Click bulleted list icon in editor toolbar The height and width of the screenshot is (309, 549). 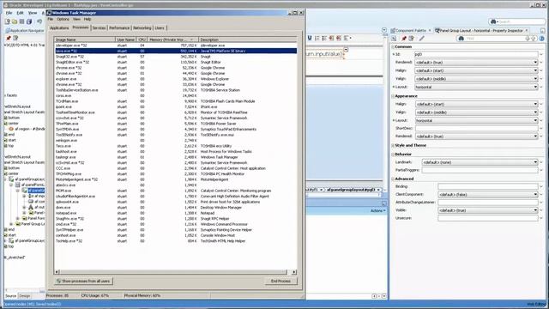[x=324, y=38]
